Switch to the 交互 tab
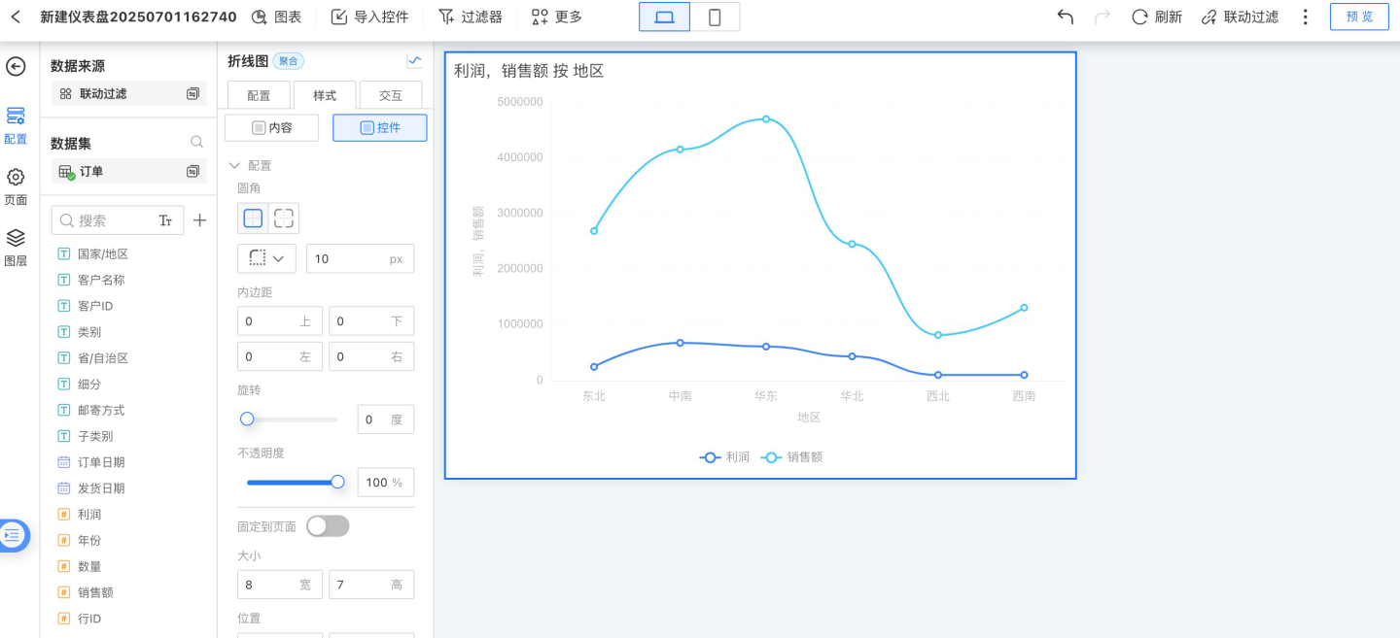Screen dimensions: 1400x638 (391, 95)
